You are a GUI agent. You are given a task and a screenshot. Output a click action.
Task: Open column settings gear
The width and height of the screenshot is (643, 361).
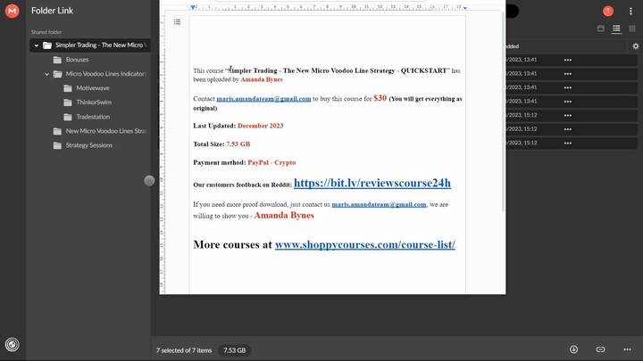pyautogui.click(x=635, y=46)
